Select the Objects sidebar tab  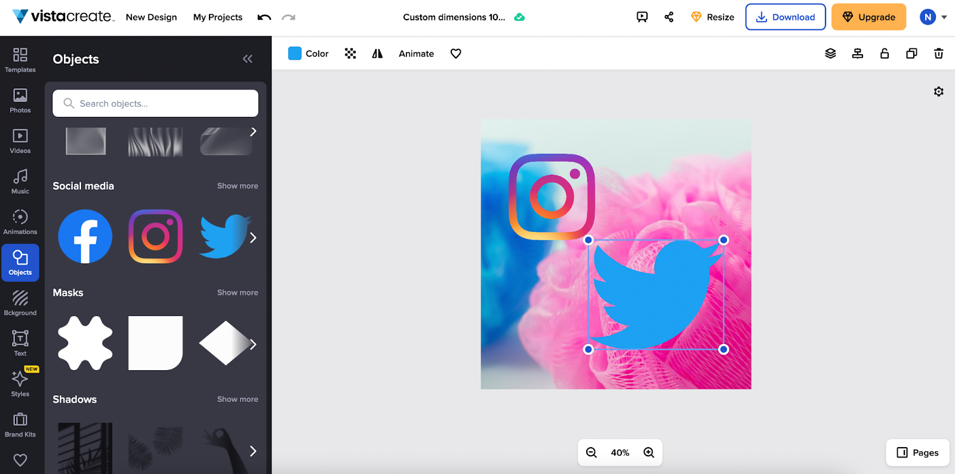(x=20, y=263)
